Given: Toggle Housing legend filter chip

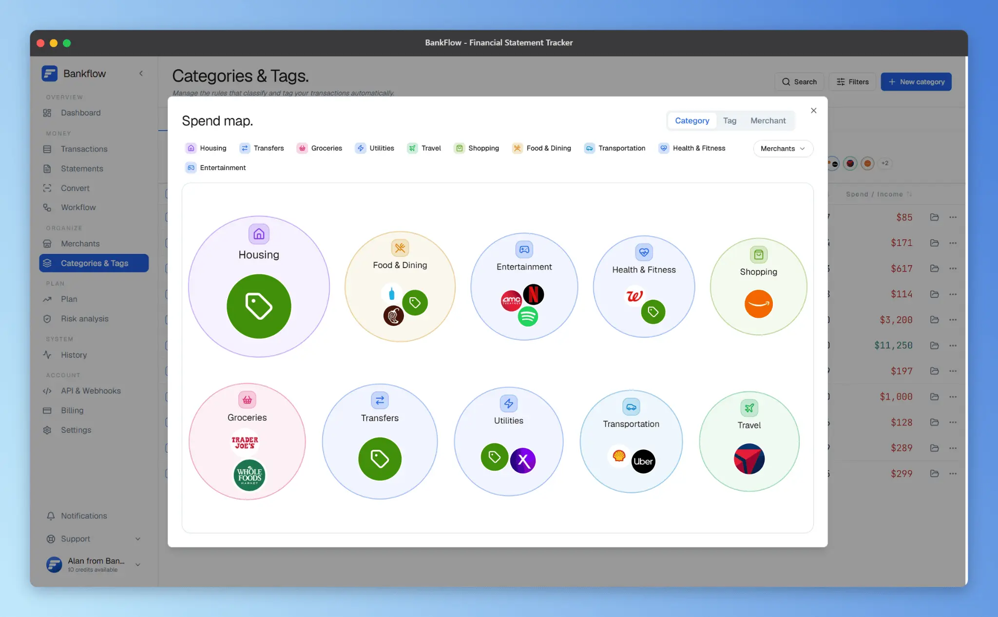Looking at the screenshot, I should [206, 148].
